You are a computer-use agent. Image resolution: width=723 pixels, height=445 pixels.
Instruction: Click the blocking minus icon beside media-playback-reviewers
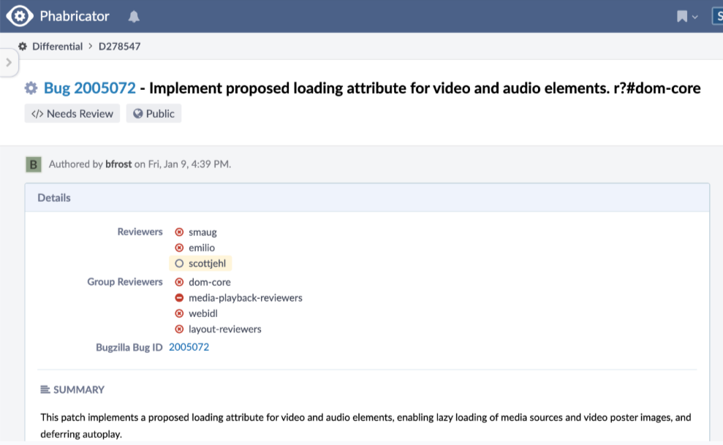[x=179, y=297]
